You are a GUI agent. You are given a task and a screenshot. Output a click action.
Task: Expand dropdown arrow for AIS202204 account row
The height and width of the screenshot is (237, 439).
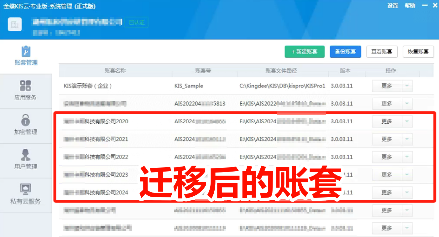pyautogui.click(x=407, y=104)
